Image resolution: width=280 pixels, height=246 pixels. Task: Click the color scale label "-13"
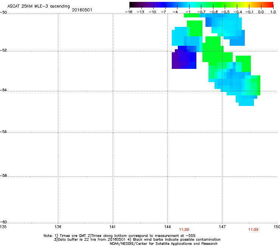[x=140, y=12]
